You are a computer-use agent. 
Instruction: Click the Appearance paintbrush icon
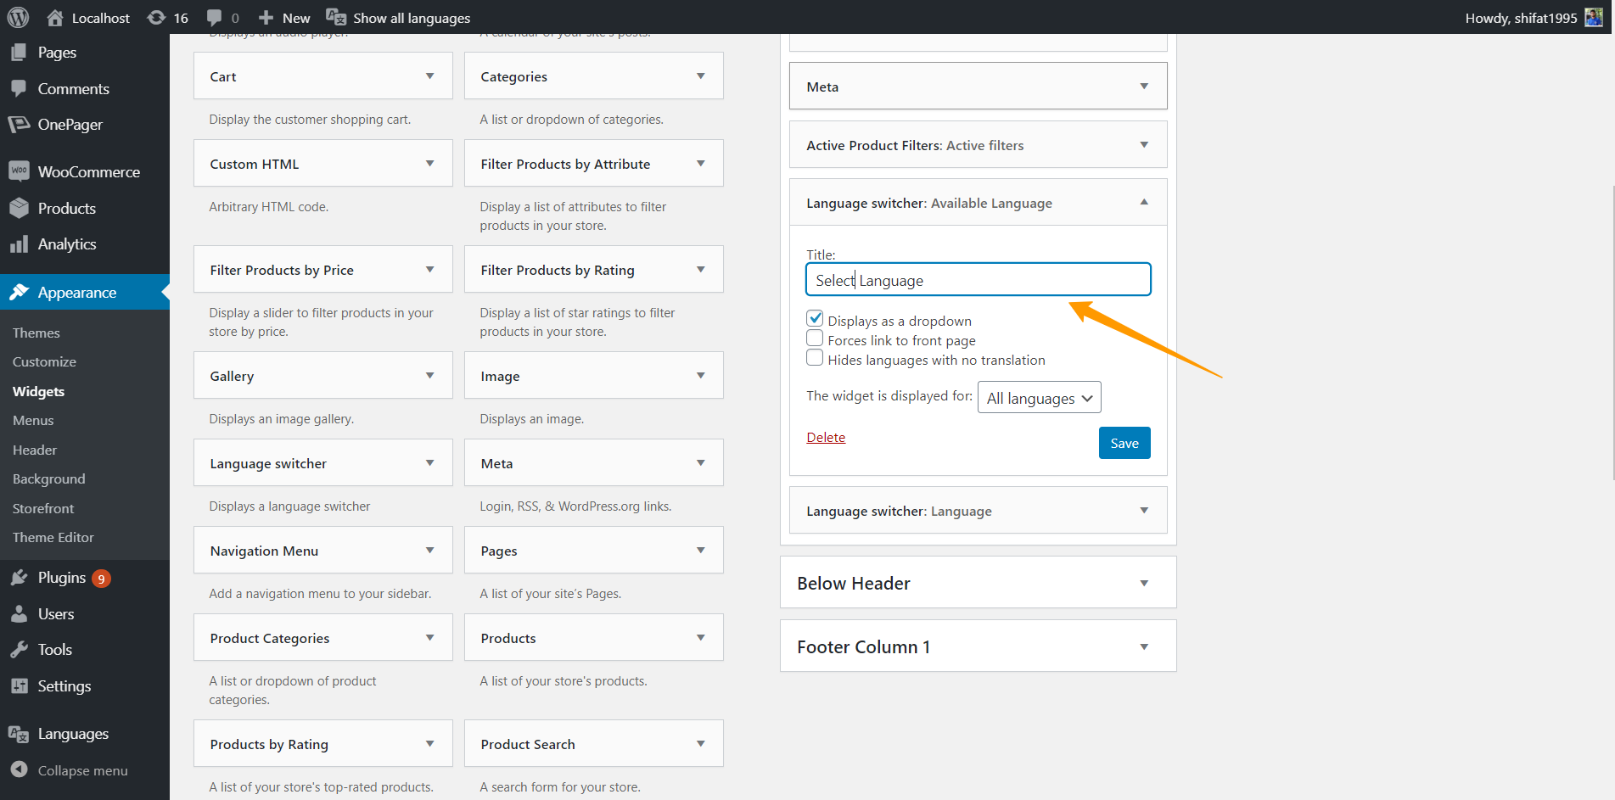[19, 293]
